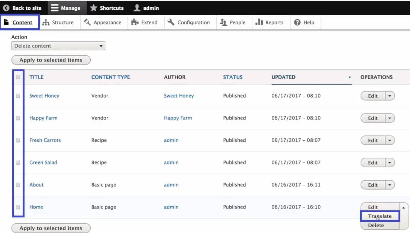Image resolution: width=410 pixels, height=233 pixels.
Task: Open Reports via its bar chart icon
Action: point(259,22)
